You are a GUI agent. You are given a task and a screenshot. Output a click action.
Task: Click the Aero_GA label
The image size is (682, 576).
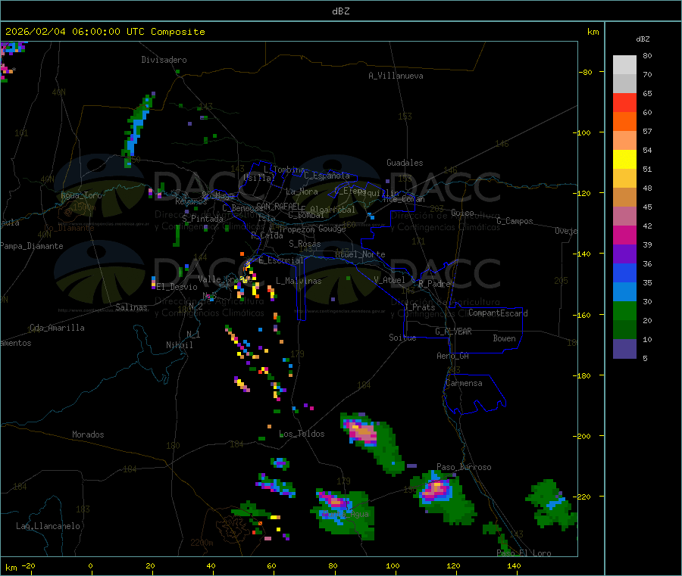pos(452,356)
